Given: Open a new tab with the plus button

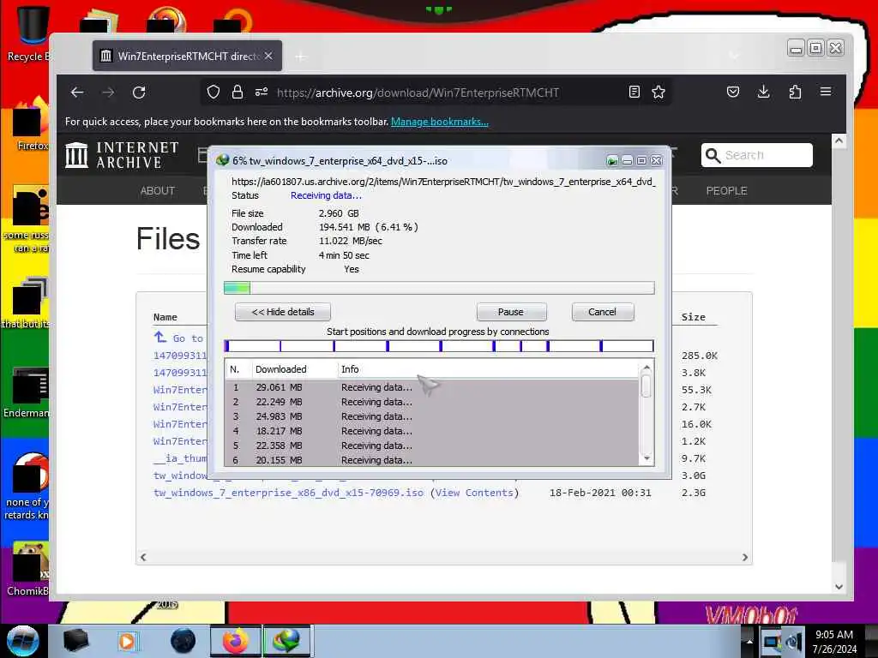Looking at the screenshot, I should pyautogui.click(x=301, y=57).
